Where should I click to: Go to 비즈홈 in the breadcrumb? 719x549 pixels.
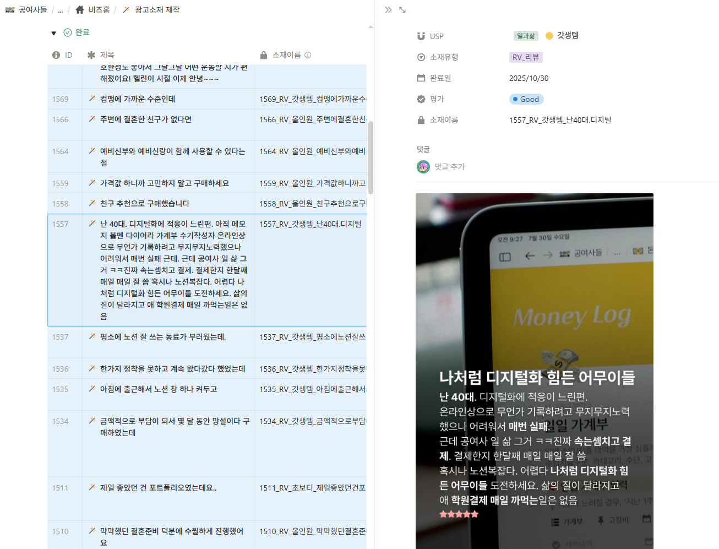[x=99, y=10]
